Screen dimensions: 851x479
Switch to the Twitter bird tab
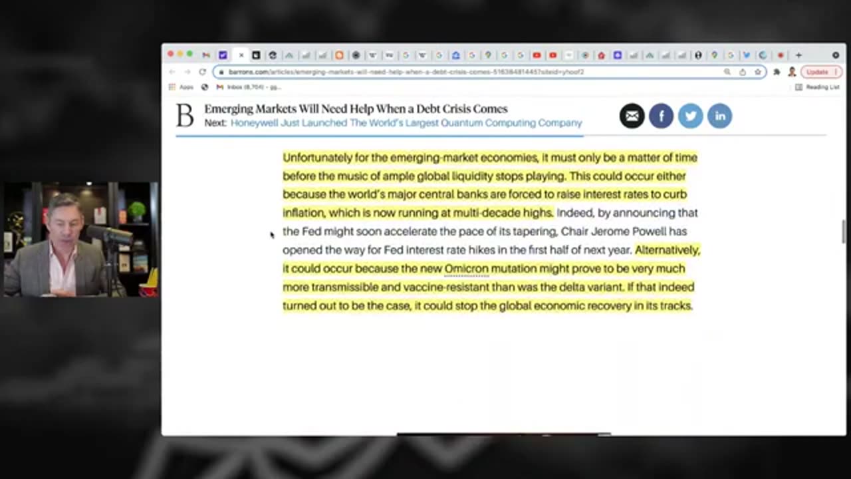747,55
